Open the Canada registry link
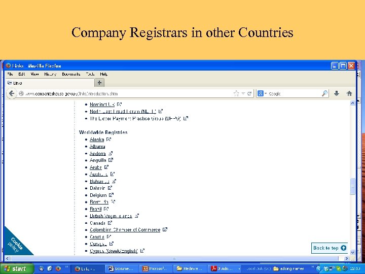The width and height of the screenshot is (365, 274). click(x=97, y=223)
